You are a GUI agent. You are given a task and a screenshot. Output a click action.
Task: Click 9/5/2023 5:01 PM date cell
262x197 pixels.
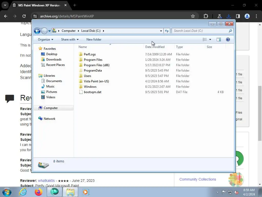tap(157, 92)
